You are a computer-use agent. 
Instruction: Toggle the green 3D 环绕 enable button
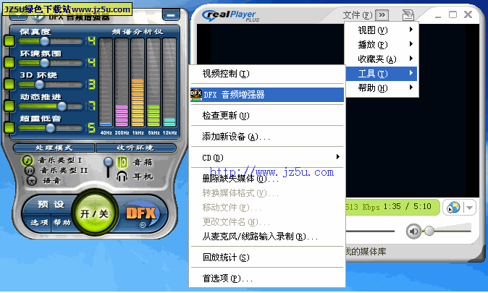coord(9,84)
